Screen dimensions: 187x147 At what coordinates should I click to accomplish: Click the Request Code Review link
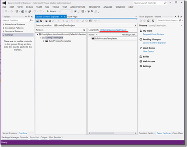[153, 34]
